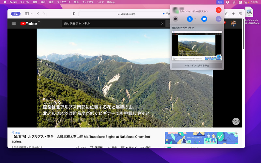Open Messages from the FaceTime panel
This screenshot has width=261, height=163.
(x=175, y=19)
